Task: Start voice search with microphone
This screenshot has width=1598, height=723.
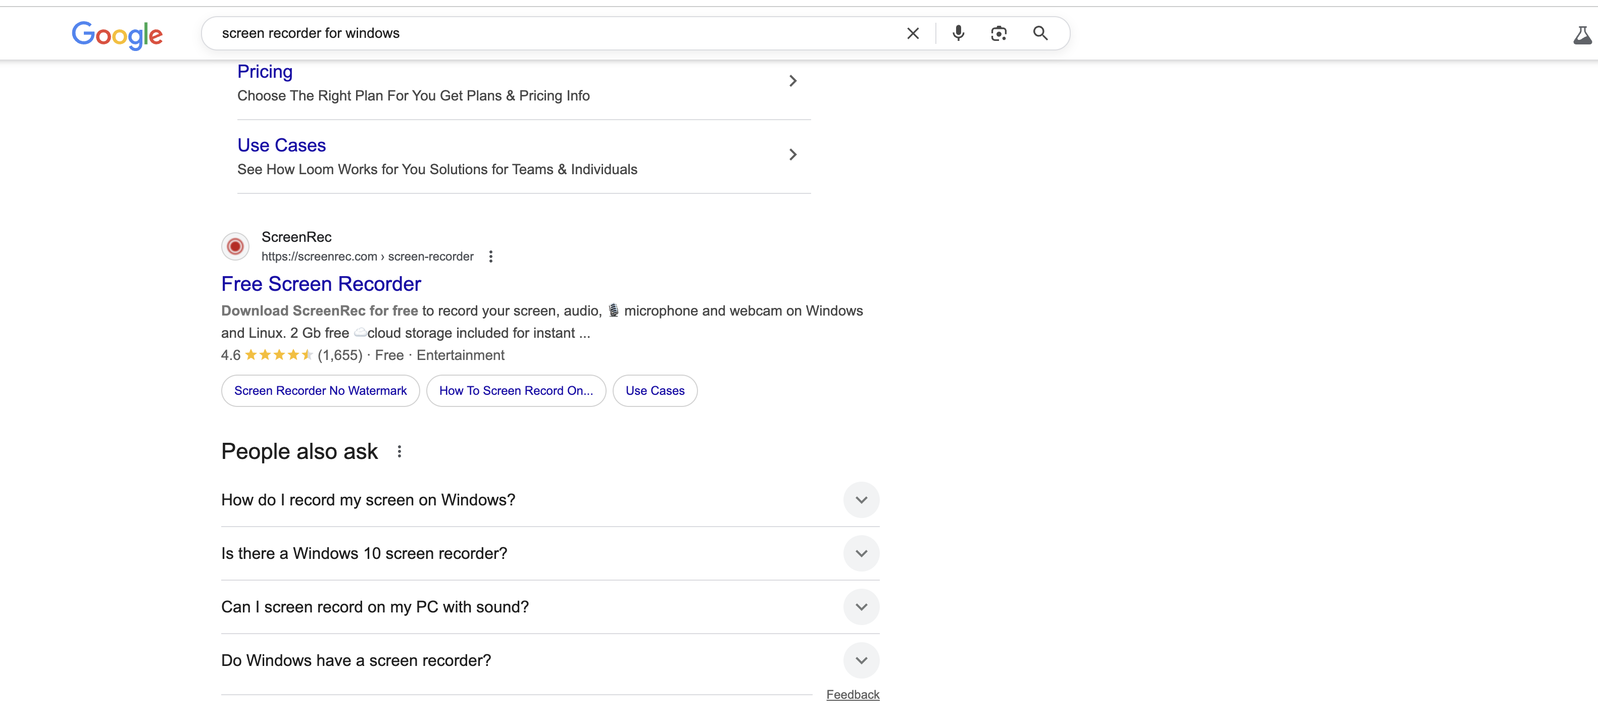Action: click(958, 33)
